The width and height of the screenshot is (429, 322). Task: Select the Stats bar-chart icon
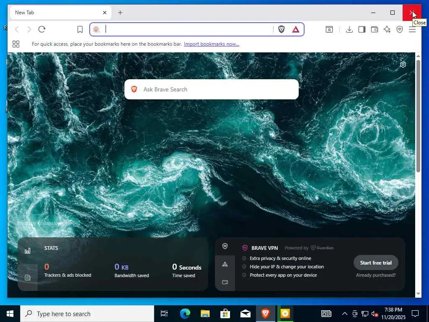tap(28, 251)
